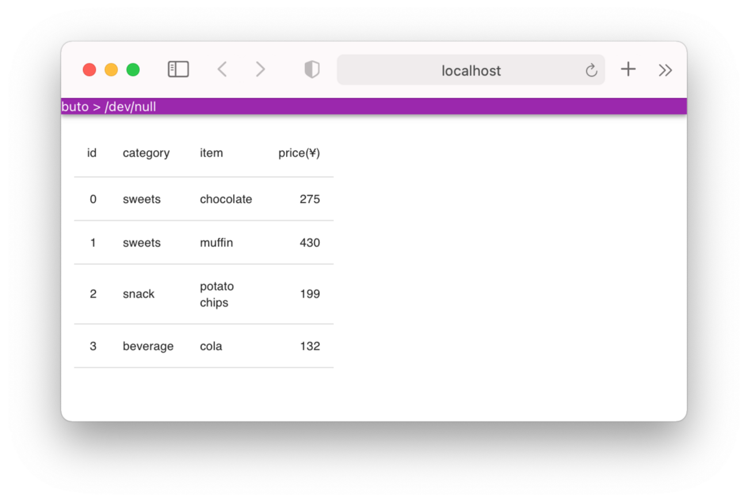Screen dimensions: 748x502
Task: Open the privacy report shield icon
Action: click(312, 70)
